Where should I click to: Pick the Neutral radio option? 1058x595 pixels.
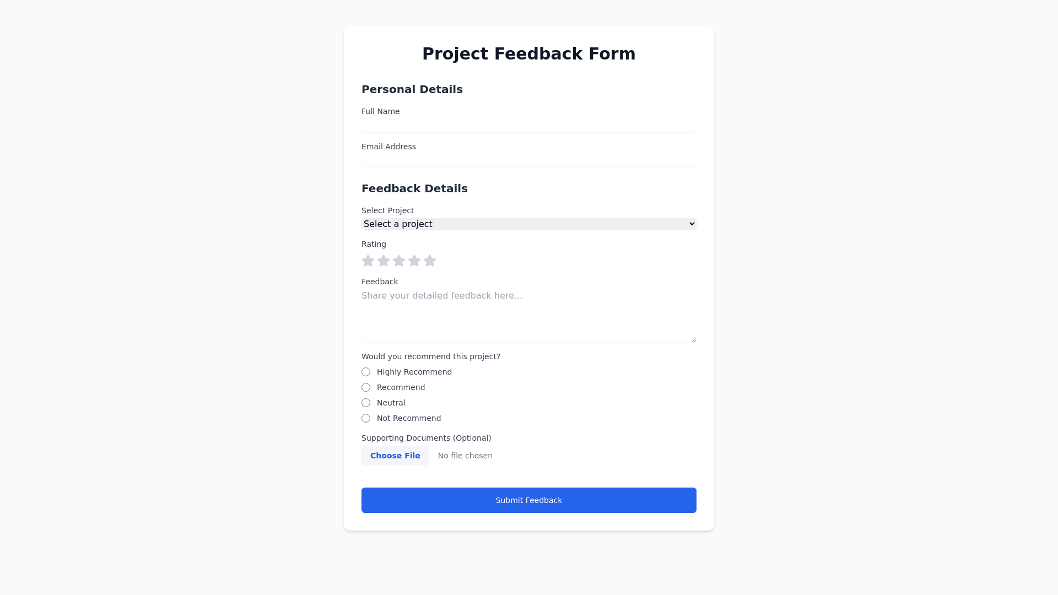click(366, 403)
